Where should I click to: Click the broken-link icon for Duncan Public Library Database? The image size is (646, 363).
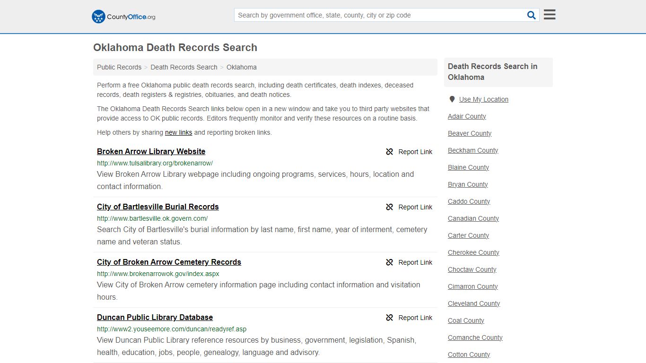pos(390,318)
